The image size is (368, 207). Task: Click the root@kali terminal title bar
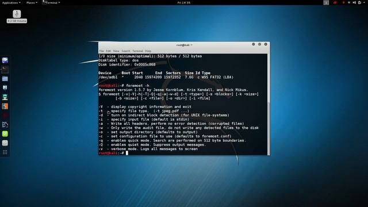click(x=184, y=45)
